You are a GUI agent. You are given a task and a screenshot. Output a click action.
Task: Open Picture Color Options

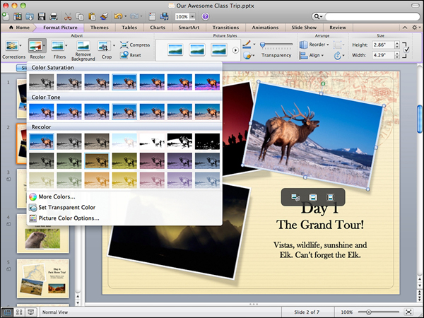(x=69, y=218)
